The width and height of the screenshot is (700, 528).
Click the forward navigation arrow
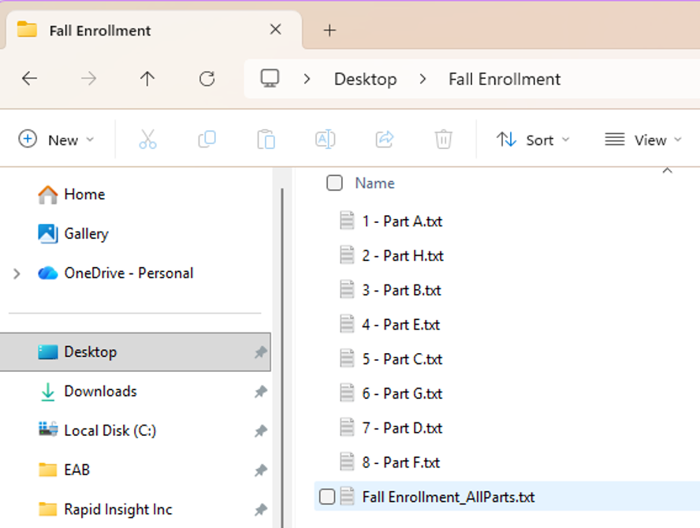[88, 79]
